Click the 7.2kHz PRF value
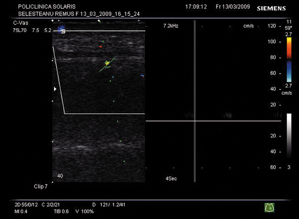 pos(171,26)
